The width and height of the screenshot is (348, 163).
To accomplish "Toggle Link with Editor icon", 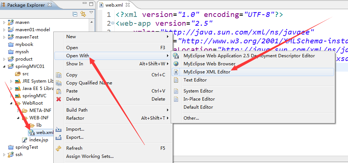I will coord(83,14).
